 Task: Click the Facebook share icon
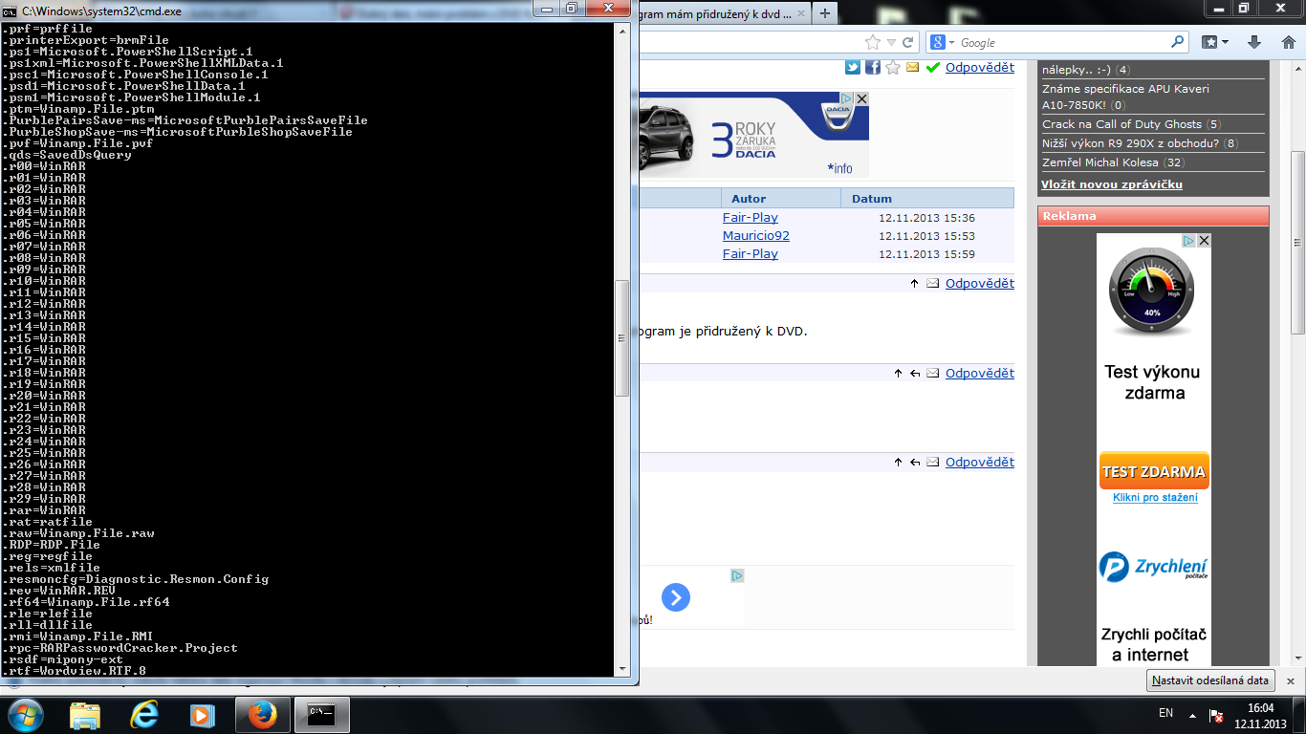click(873, 67)
